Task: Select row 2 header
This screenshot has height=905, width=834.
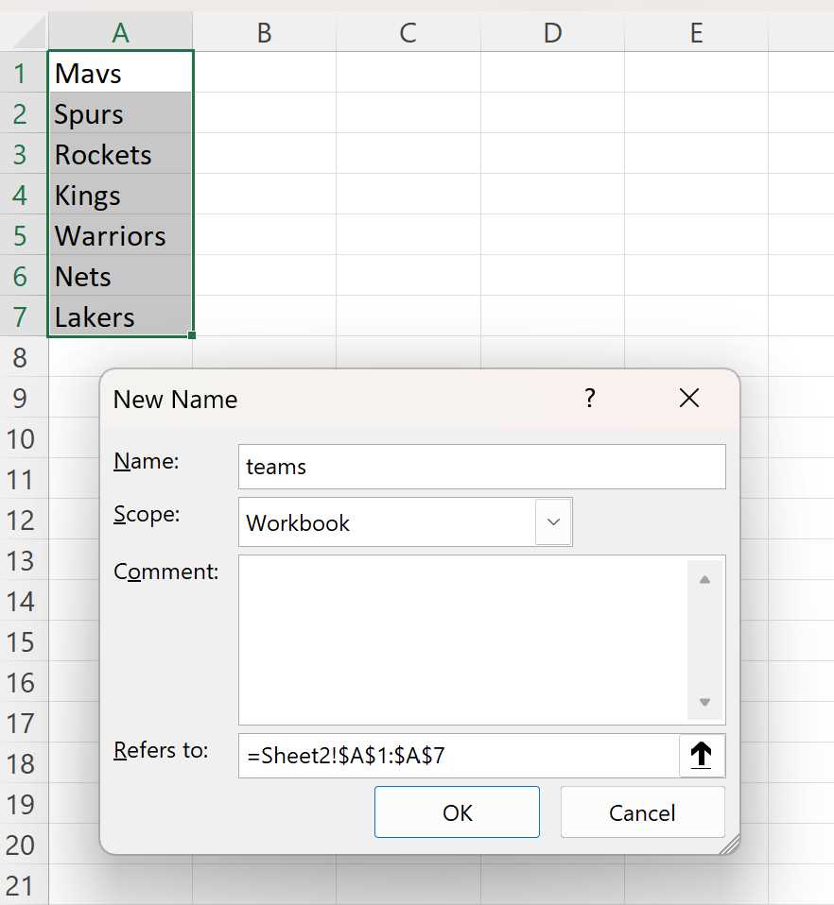Action: 24,112
